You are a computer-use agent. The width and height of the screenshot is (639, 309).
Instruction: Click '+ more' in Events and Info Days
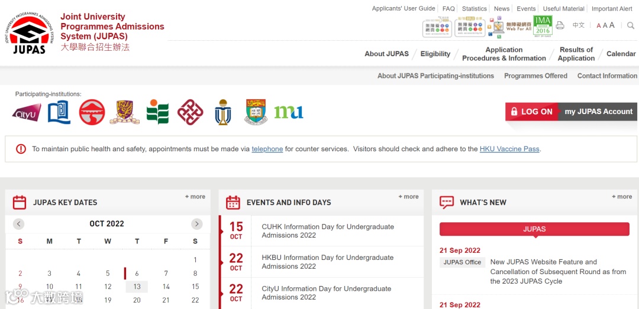tap(408, 197)
